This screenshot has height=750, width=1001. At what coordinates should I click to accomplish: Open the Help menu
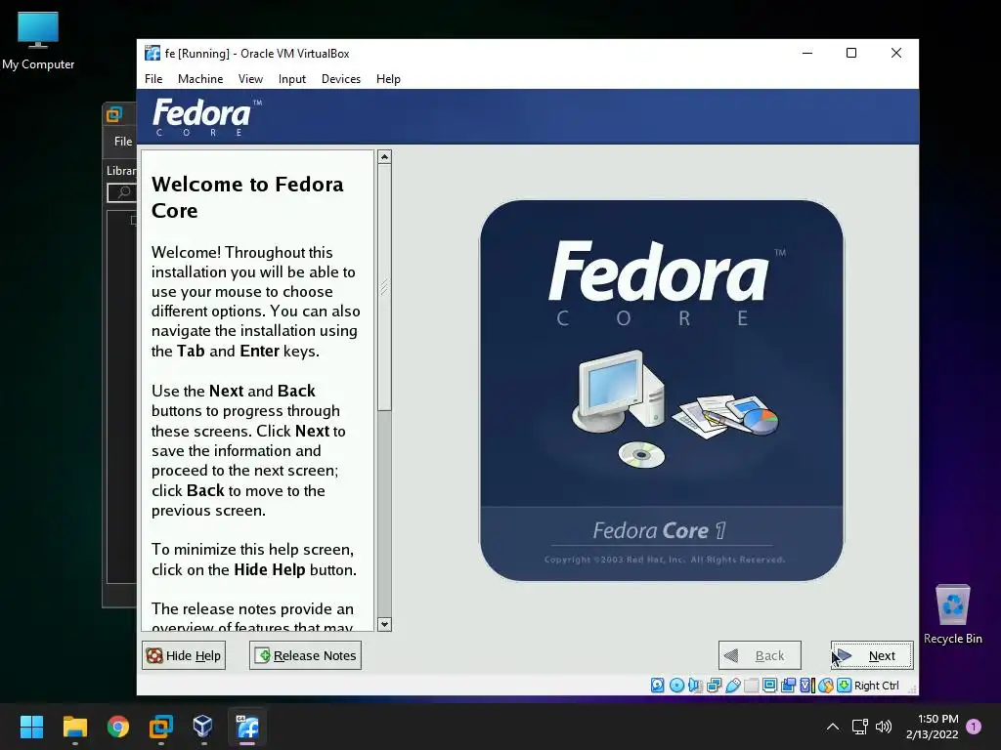388,79
